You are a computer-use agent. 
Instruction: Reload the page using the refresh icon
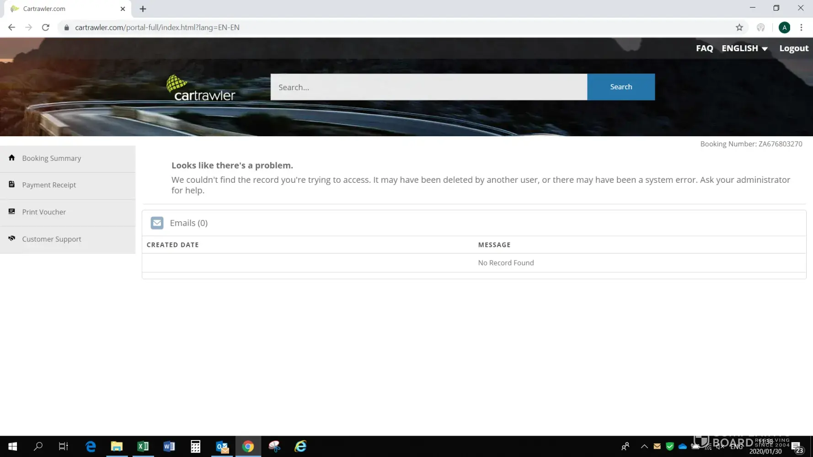tap(46, 27)
